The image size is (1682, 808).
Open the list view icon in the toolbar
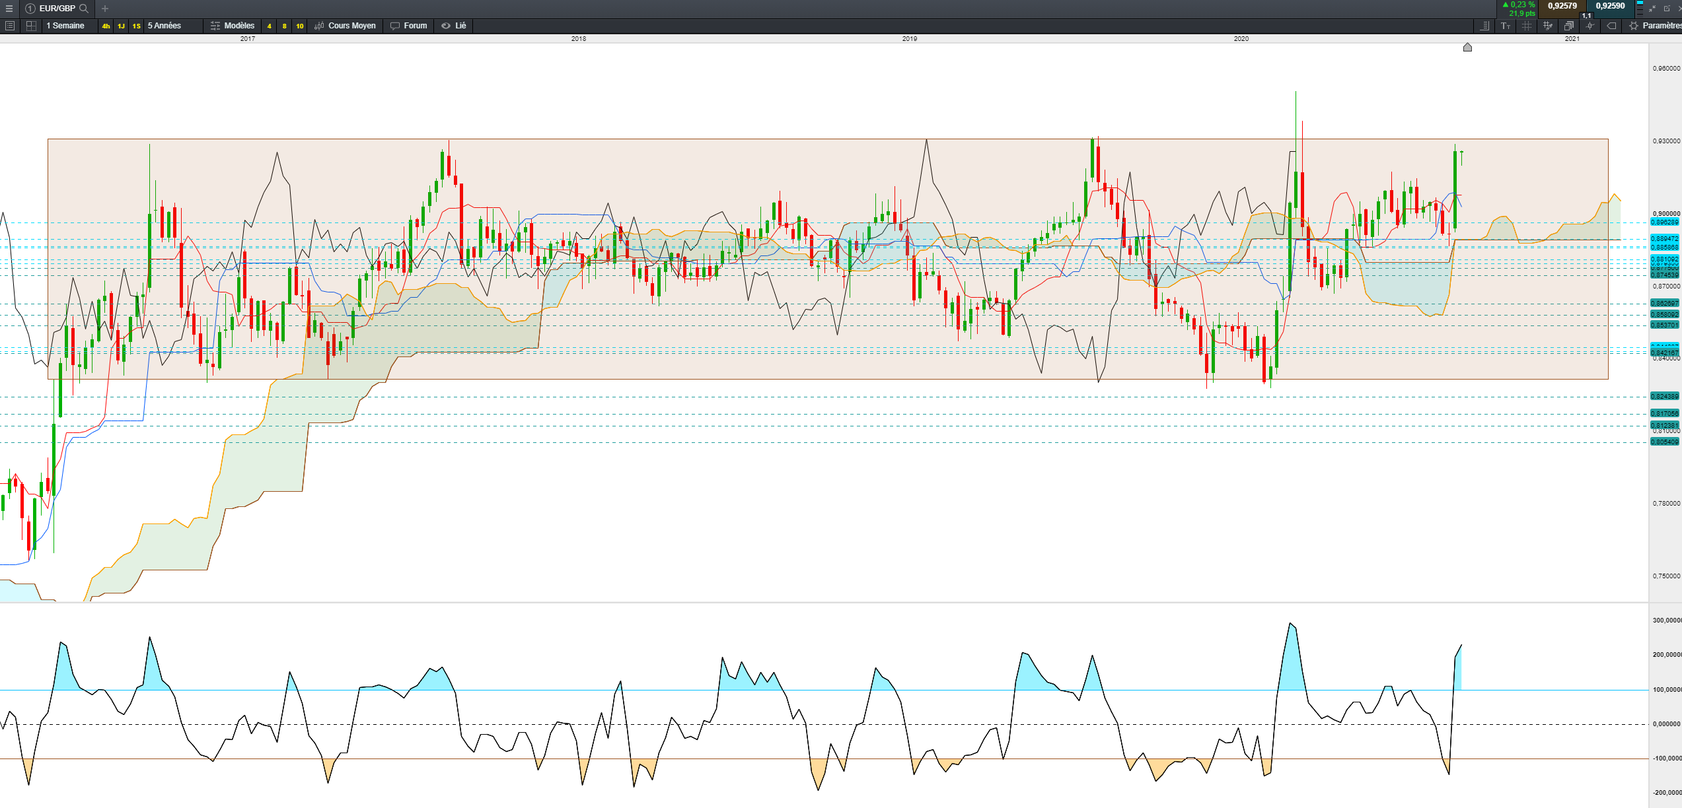[10, 26]
